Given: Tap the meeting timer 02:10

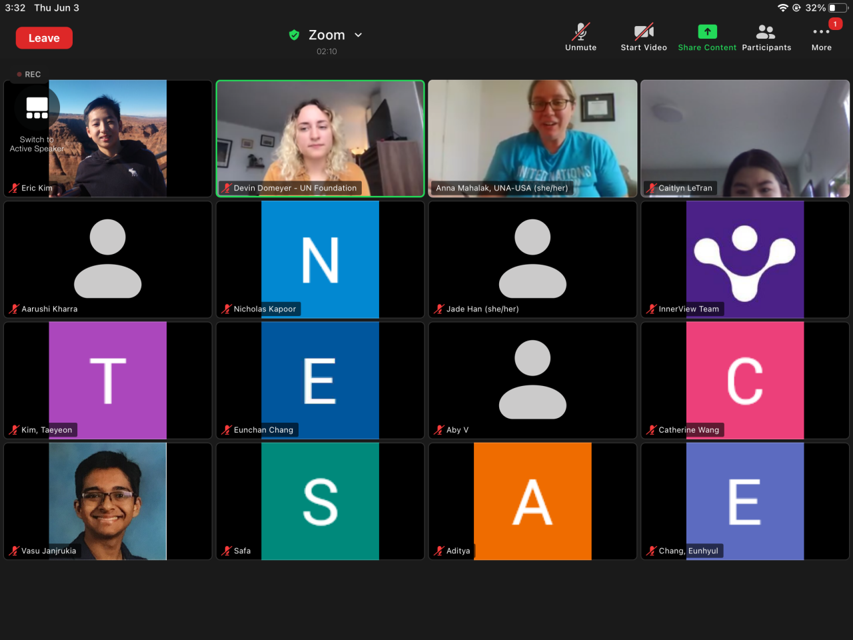Looking at the screenshot, I should (327, 51).
